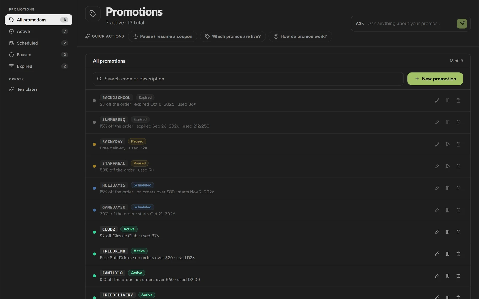This screenshot has height=299, width=479.
Task: Click How do promos work? quick action
Action: [300, 36]
